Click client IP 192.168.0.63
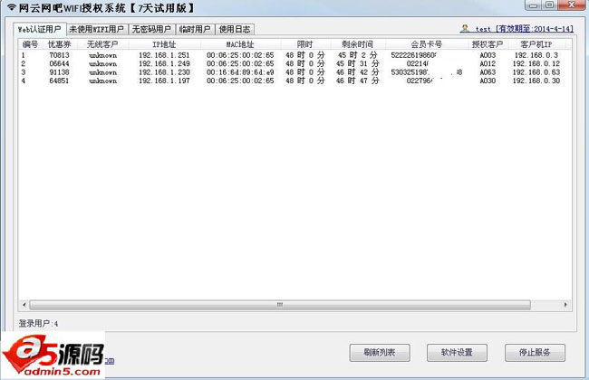The image size is (589, 380). [536, 72]
